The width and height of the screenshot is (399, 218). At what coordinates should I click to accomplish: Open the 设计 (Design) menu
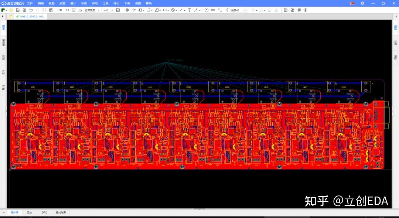[x=73, y=3]
